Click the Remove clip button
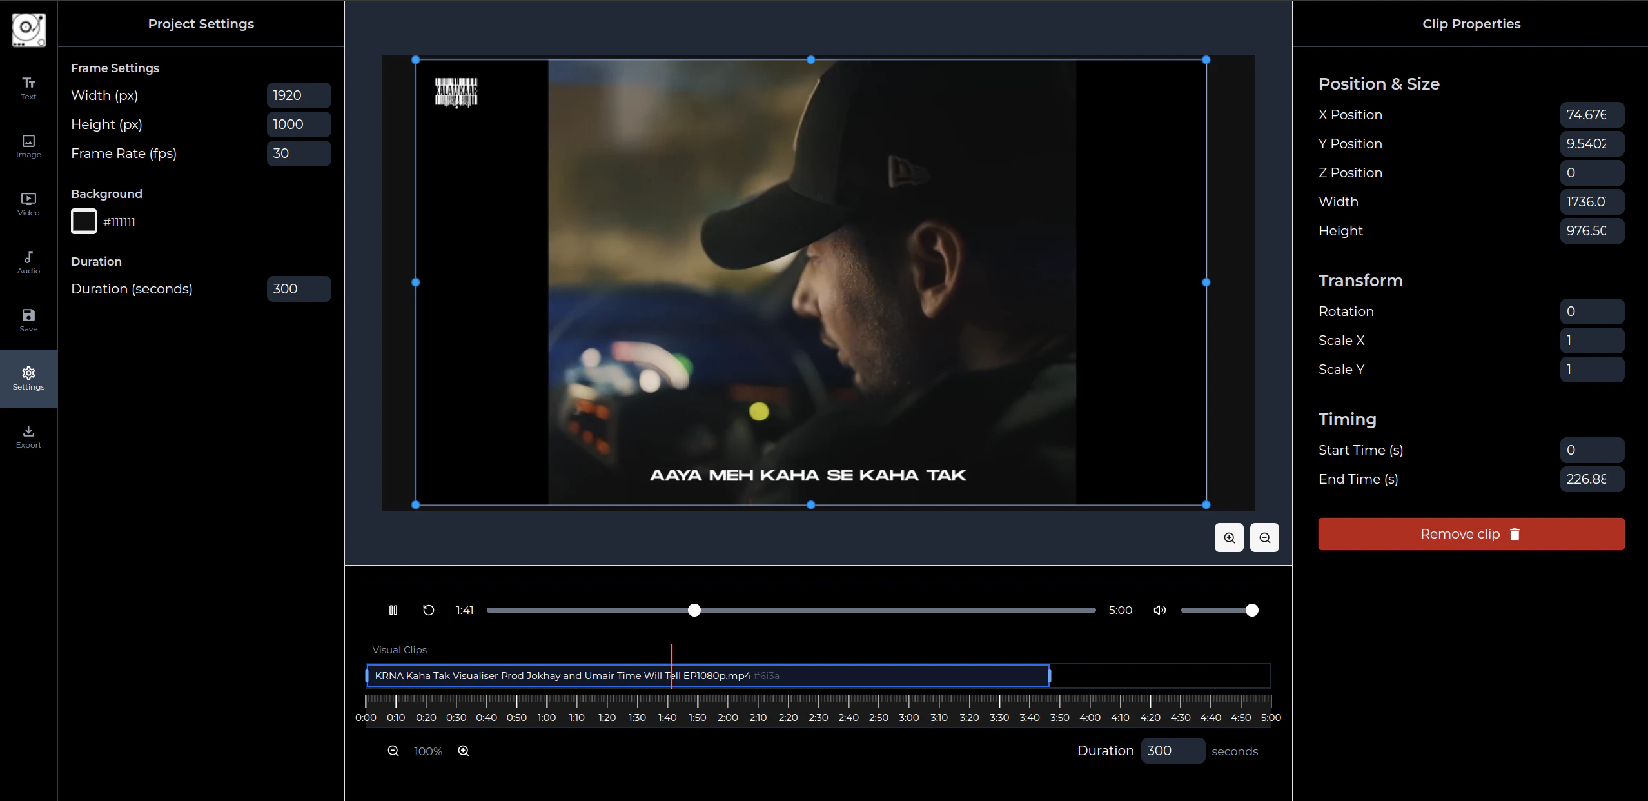Screen dimensions: 1648x801 tap(1471, 534)
